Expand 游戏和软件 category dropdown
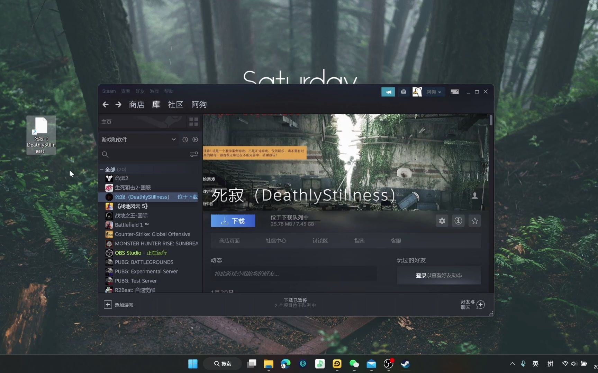This screenshot has height=373, width=598. 138,140
